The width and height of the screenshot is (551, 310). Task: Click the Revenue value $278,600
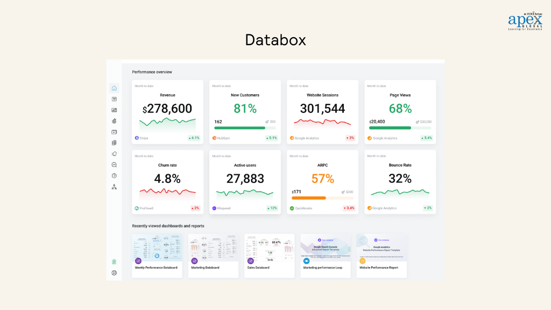click(x=167, y=109)
